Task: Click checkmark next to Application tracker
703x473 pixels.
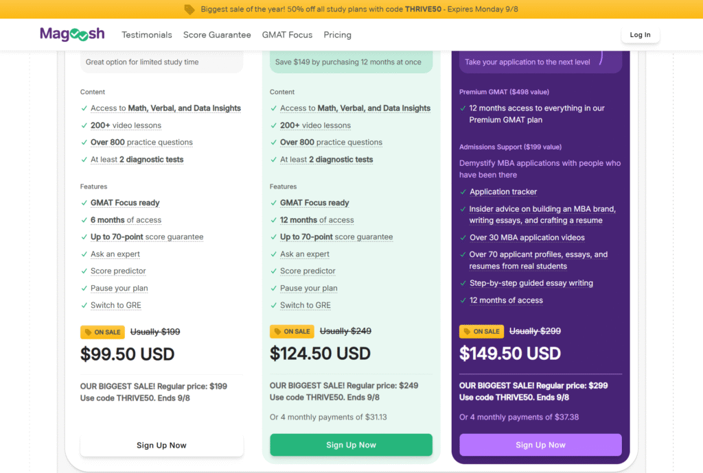Action: (463, 192)
